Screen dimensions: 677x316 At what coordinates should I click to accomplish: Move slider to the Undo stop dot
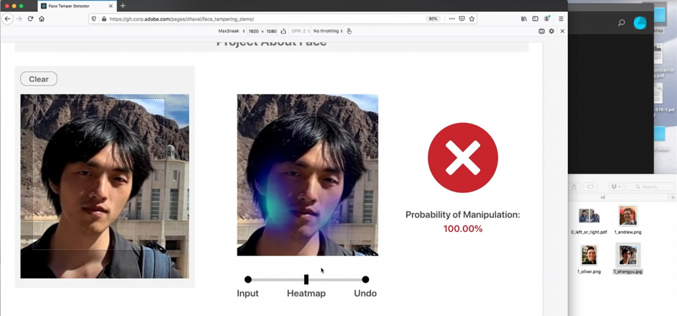[x=365, y=280]
